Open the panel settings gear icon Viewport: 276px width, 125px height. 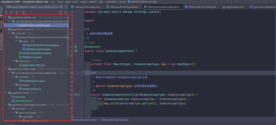click(61, 7)
